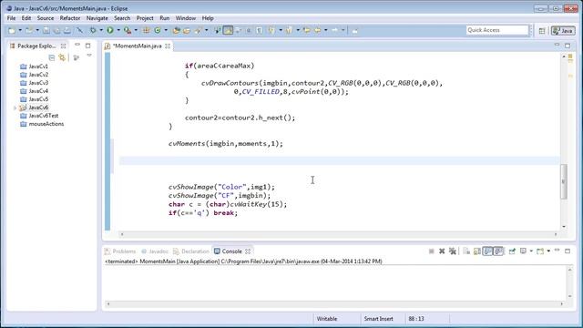Click the Clear Console icon
583x328 pixels.
pos(466,251)
